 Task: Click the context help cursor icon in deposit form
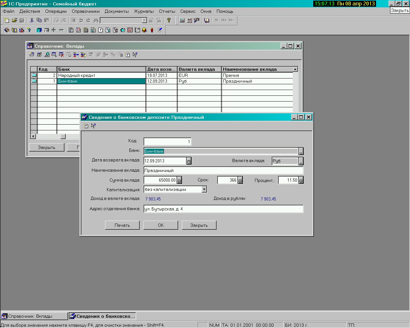[x=93, y=126]
